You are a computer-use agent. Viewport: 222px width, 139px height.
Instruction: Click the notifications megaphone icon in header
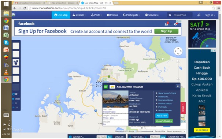[199, 15]
